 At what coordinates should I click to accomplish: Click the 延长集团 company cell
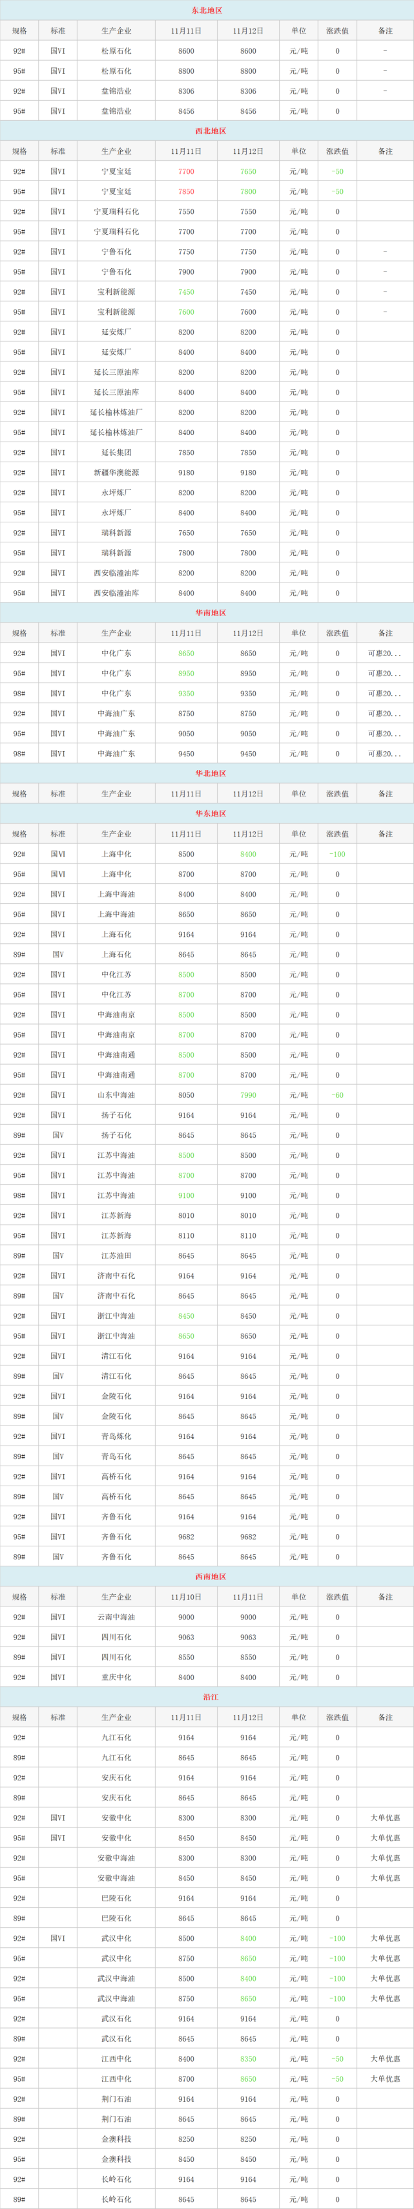116,453
